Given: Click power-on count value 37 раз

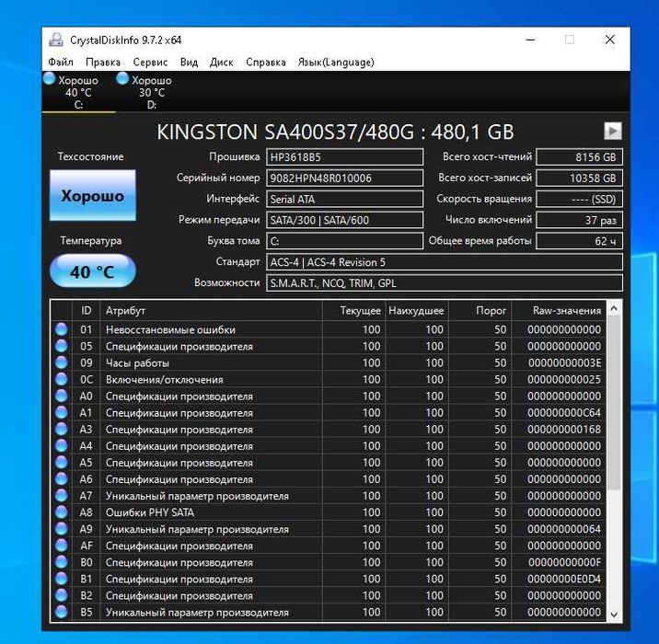Looking at the screenshot, I should click(x=579, y=220).
